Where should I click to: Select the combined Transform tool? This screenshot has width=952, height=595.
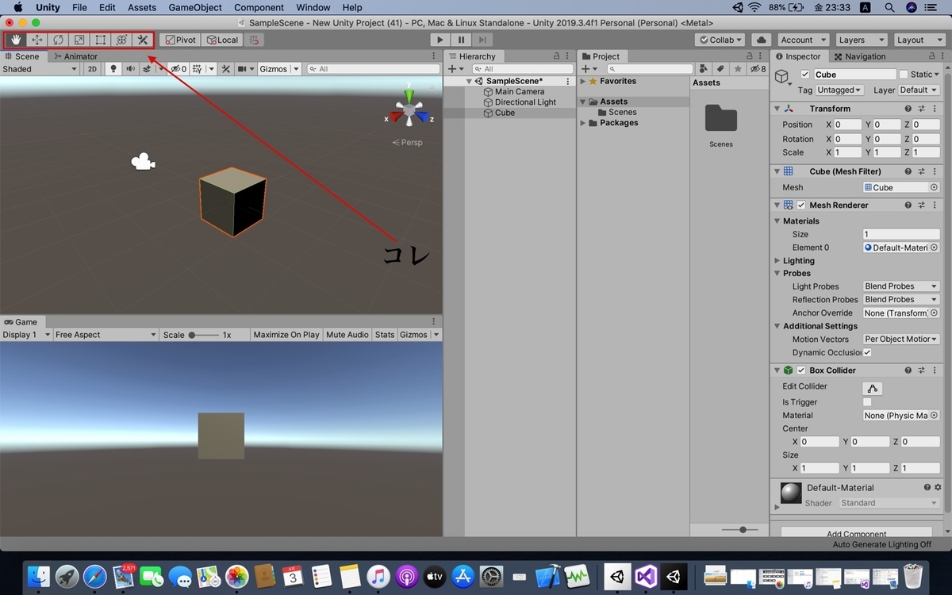click(121, 40)
